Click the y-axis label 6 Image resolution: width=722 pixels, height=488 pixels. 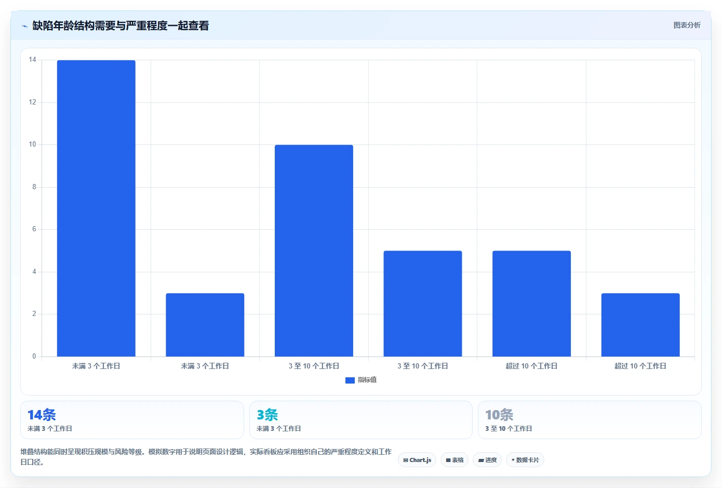34,229
